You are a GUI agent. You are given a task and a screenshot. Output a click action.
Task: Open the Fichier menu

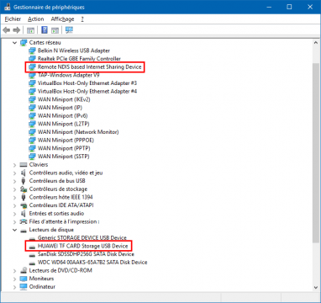click(13, 19)
